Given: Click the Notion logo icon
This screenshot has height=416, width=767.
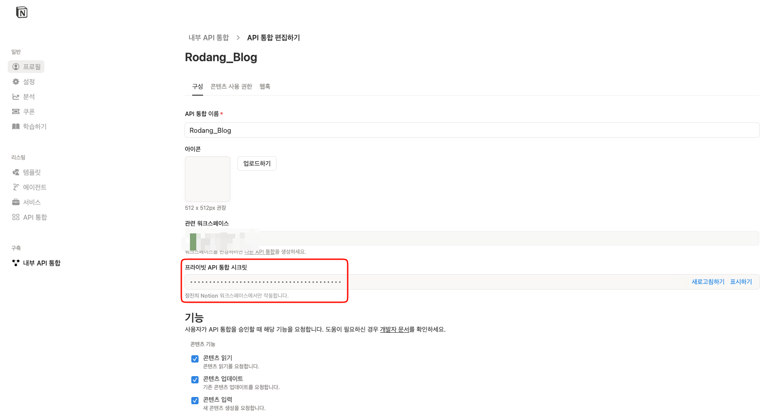Looking at the screenshot, I should pyautogui.click(x=22, y=12).
